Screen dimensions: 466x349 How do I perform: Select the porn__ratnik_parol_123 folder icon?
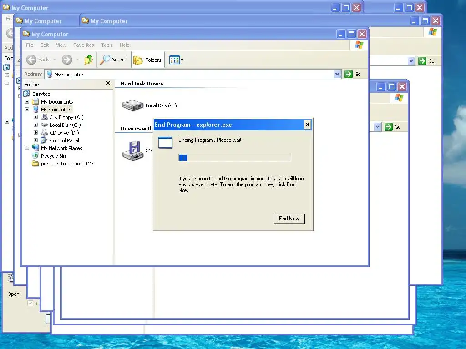(35, 164)
